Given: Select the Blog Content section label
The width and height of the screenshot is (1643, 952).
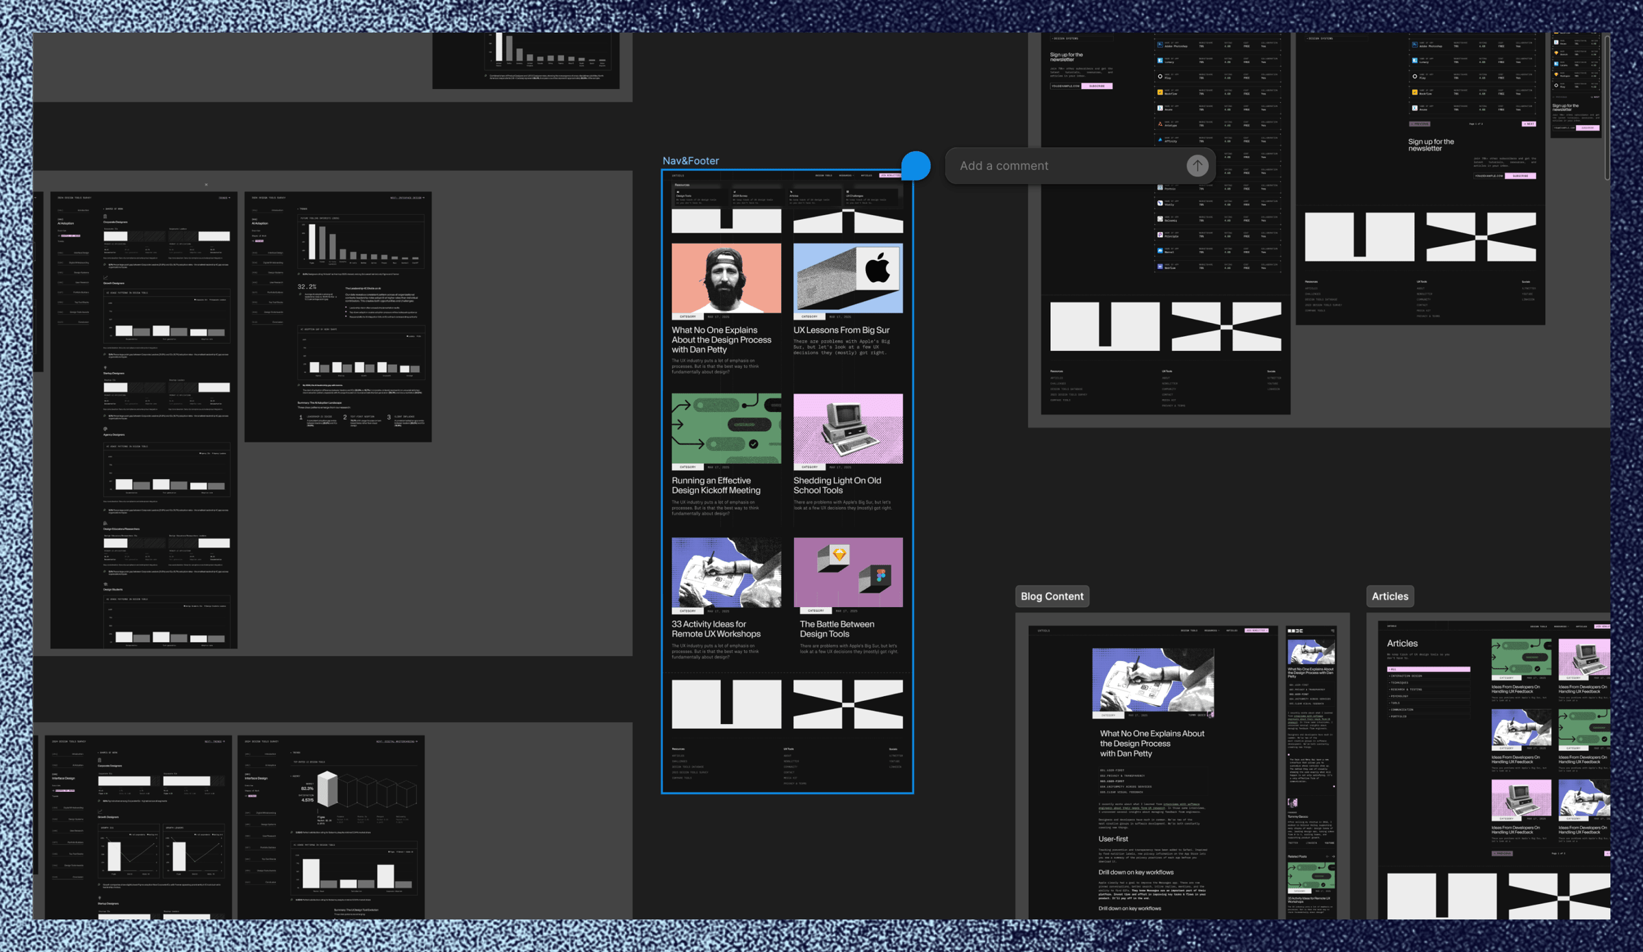Looking at the screenshot, I should [x=1052, y=596].
